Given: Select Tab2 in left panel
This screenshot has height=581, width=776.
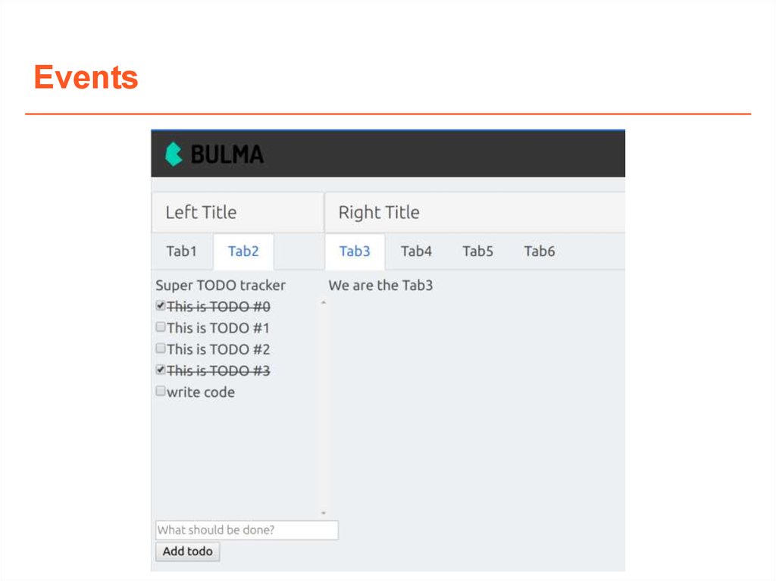Looking at the screenshot, I should pyautogui.click(x=243, y=251).
